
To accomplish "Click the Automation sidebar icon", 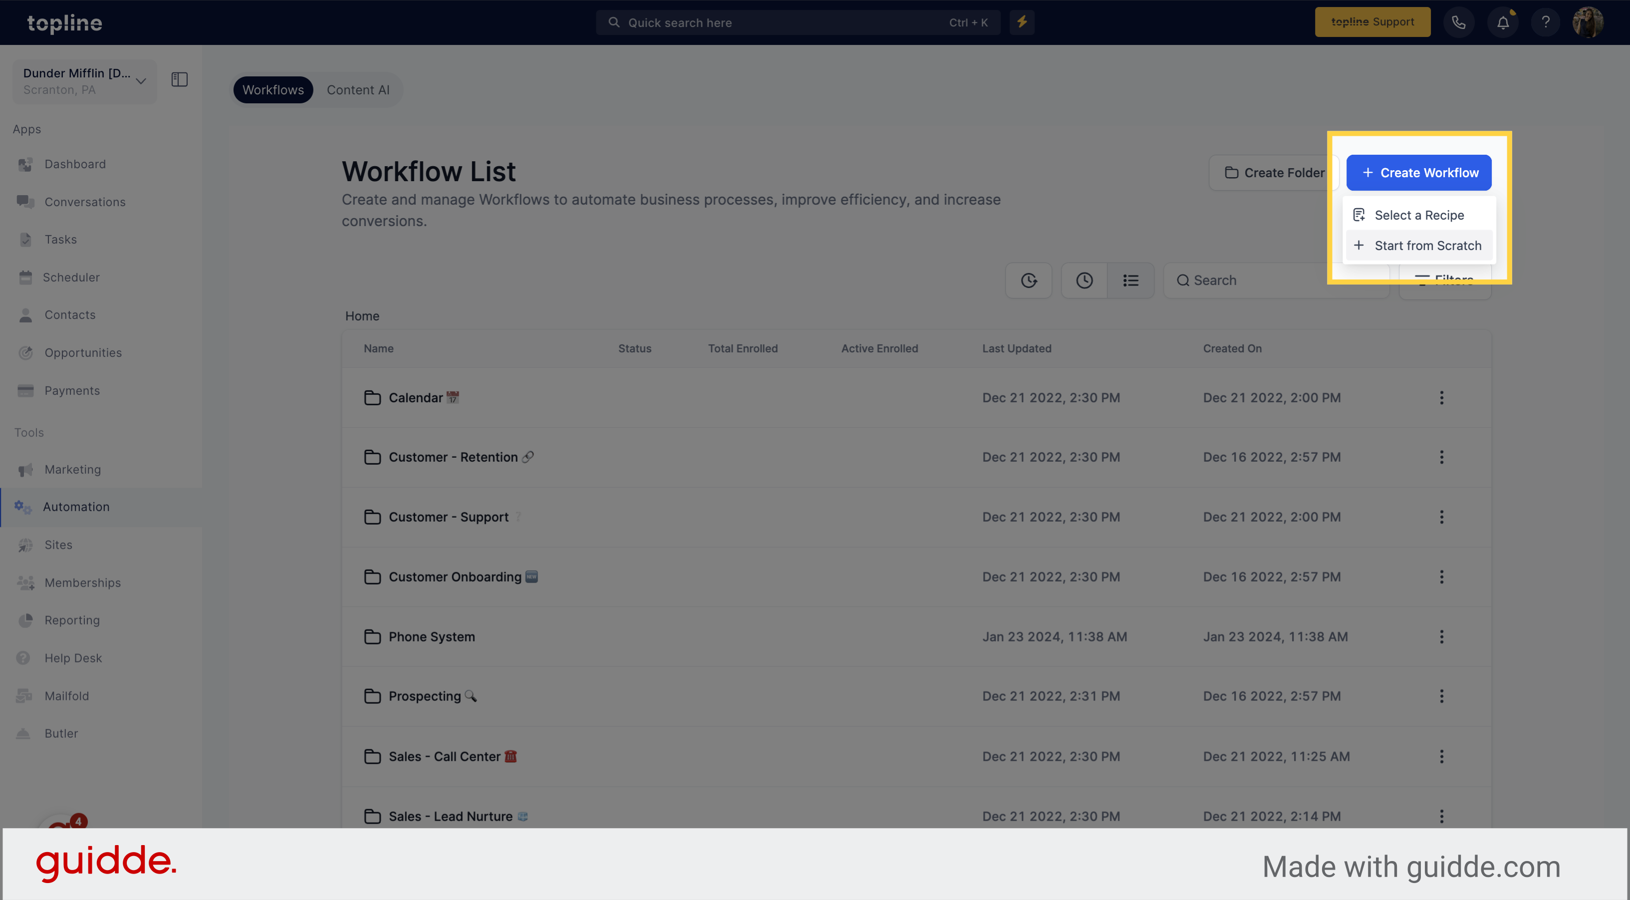I will (24, 507).
